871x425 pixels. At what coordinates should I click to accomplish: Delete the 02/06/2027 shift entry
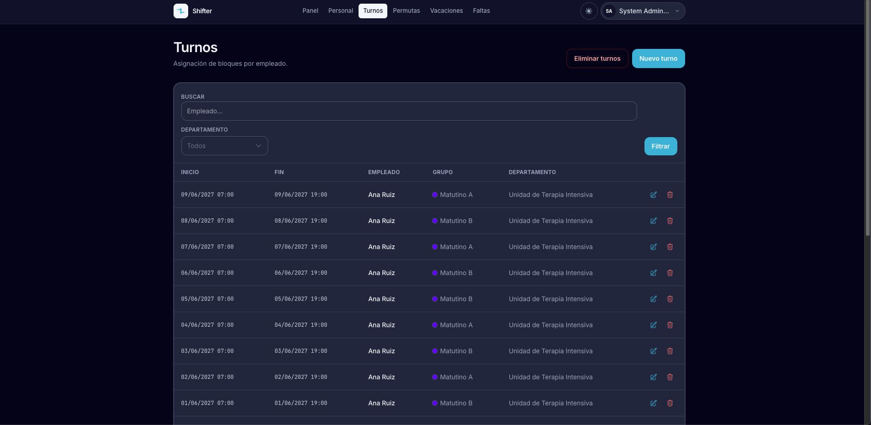click(x=670, y=377)
